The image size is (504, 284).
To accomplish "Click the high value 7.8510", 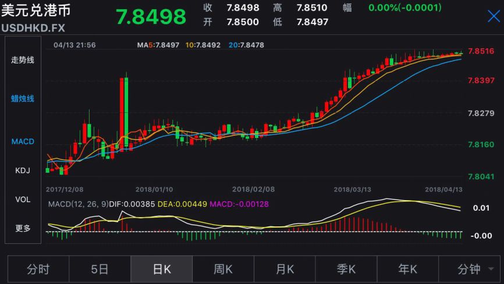I will coord(312,8).
